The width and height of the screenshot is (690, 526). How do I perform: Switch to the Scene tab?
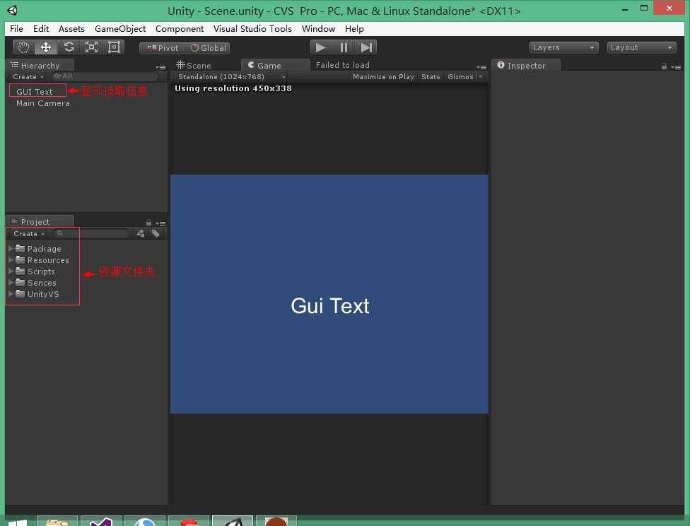[x=194, y=65]
